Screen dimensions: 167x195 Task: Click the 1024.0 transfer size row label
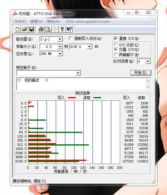pyautogui.click(x=21, y=149)
